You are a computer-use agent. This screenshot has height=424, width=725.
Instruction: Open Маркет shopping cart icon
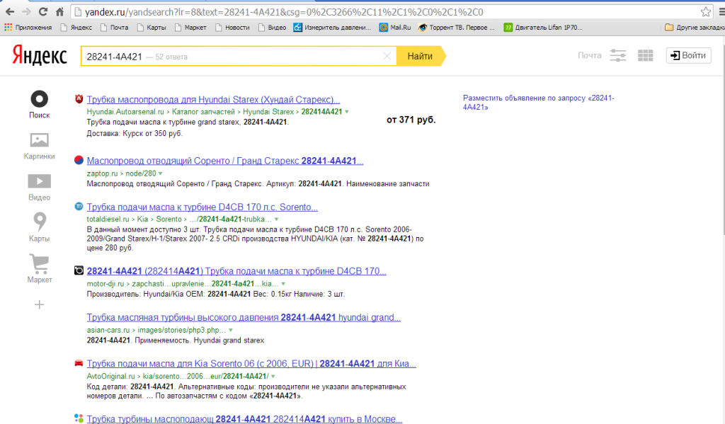click(39, 265)
